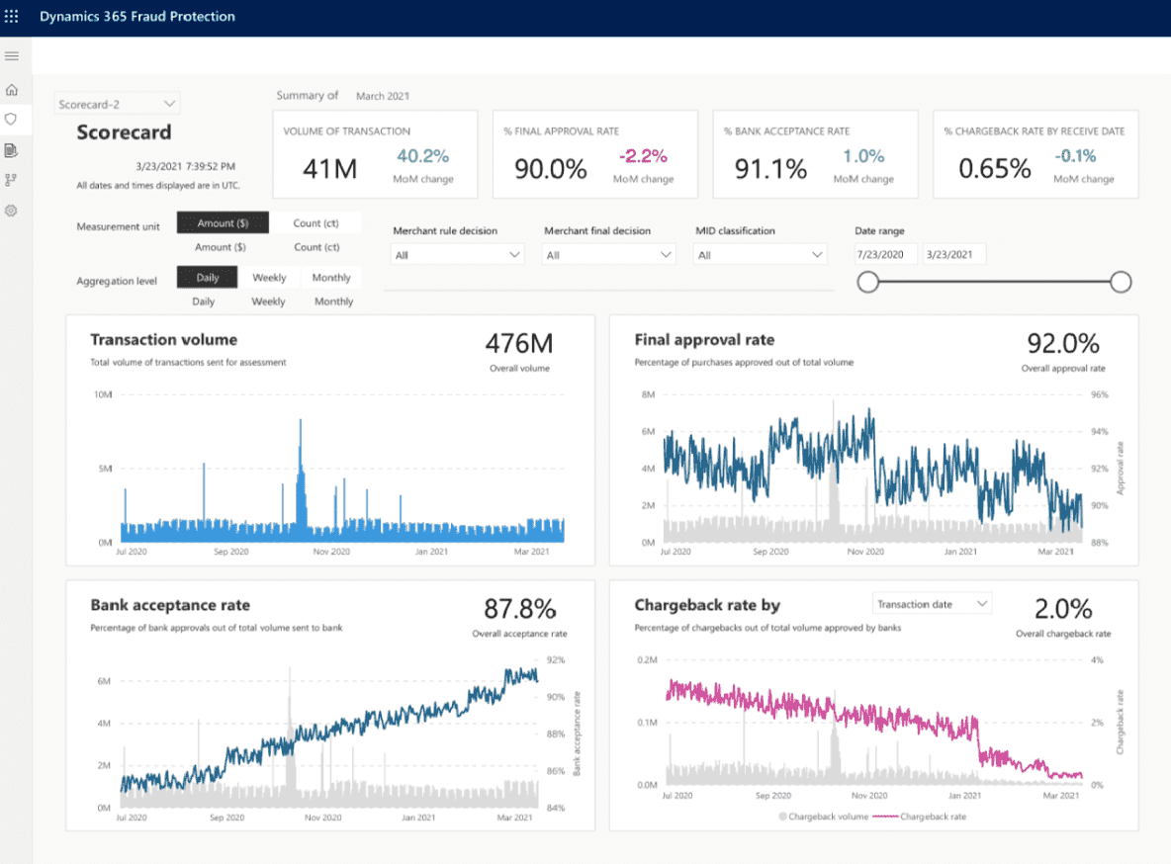Toggle the hamburger navigation menu
Image resolution: width=1171 pixels, height=864 pixels.
[x=11, y=56]
